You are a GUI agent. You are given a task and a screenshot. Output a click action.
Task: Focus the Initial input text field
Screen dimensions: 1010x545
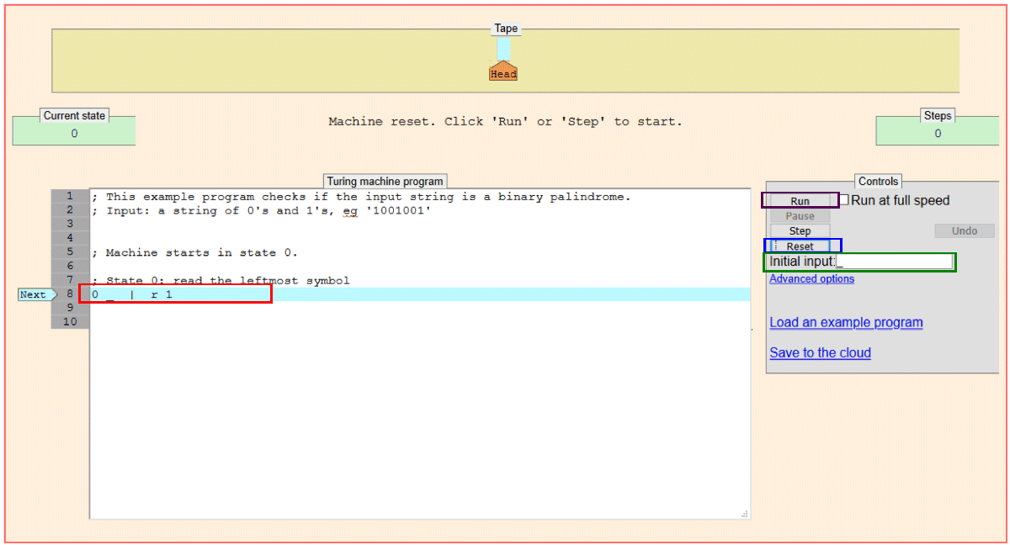pos(894,262)
